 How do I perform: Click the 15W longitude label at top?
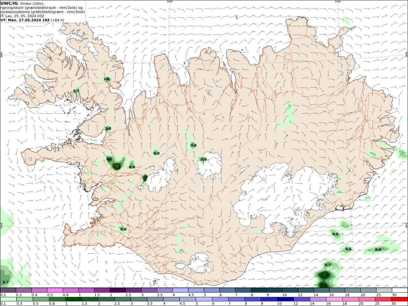point(338,2)
